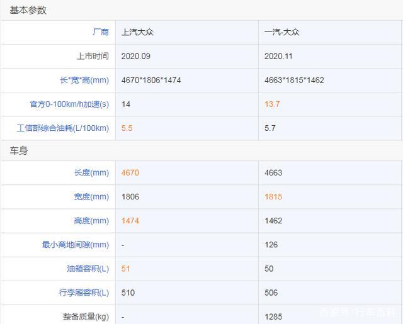Open the 长*宽*高(mm) parameter link
The width and height of the screenshot is (403, 324).
tap(84, 80)
